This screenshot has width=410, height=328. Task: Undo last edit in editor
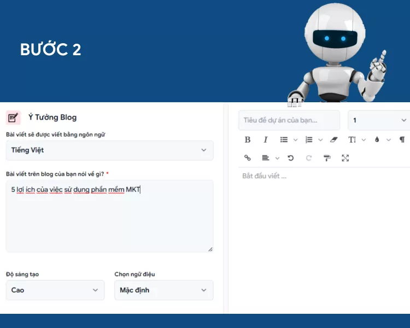[x=290, y=158]
